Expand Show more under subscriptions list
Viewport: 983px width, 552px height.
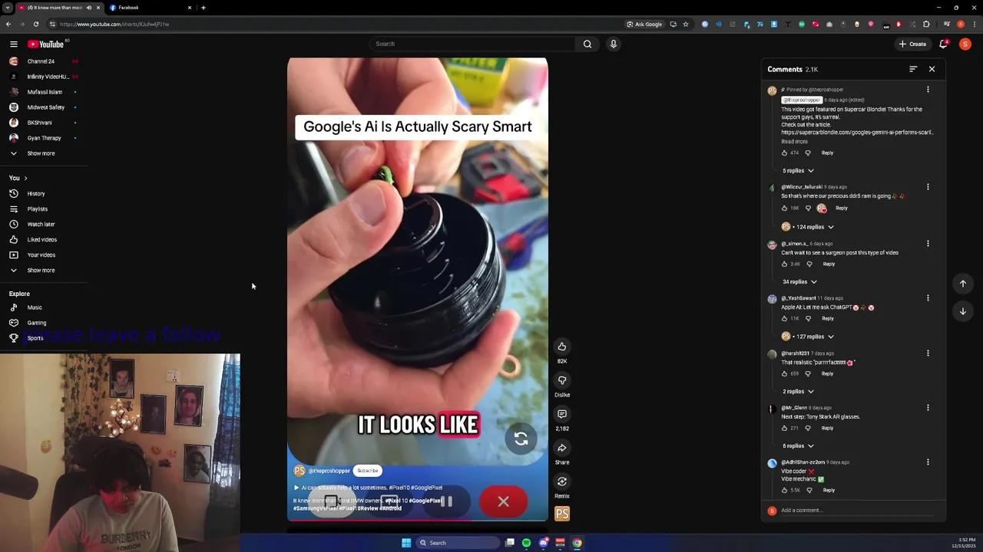click(x=41, y=153)
